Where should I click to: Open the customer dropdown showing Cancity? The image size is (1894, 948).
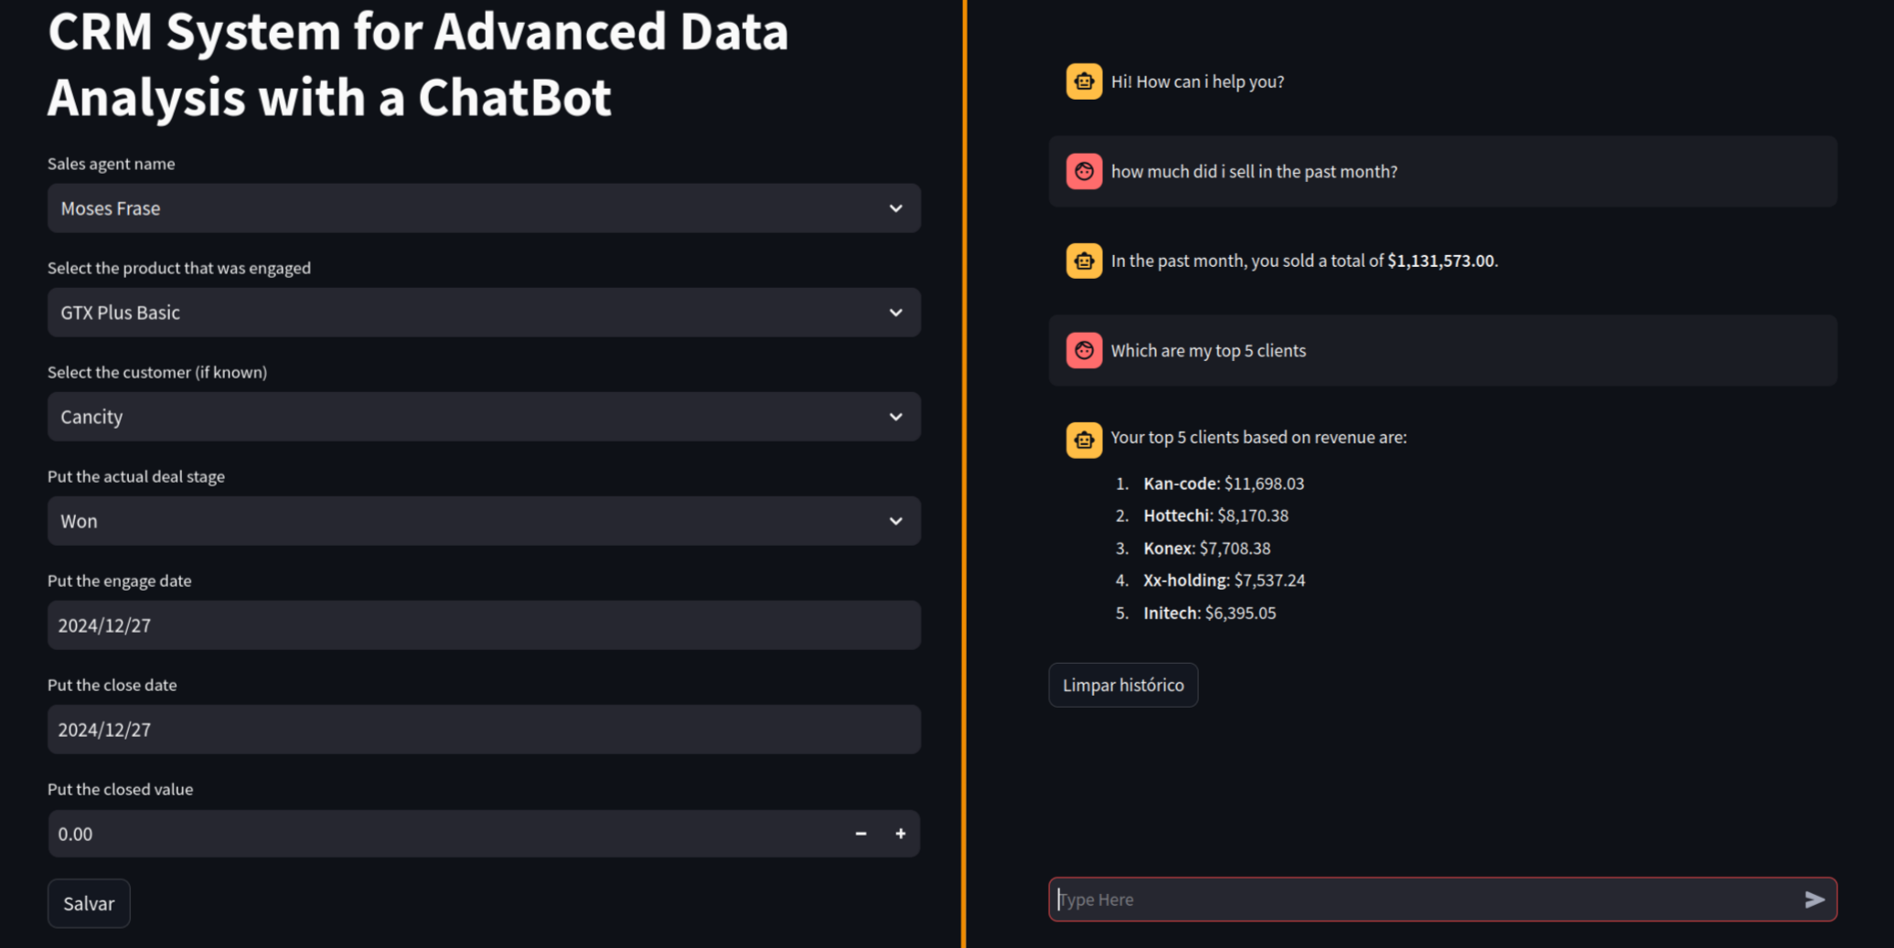[484, 417]
